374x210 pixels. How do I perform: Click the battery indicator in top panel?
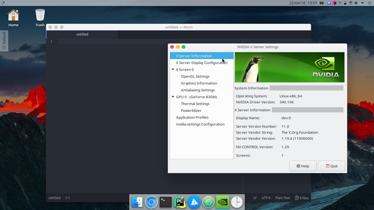coord(322,3)
